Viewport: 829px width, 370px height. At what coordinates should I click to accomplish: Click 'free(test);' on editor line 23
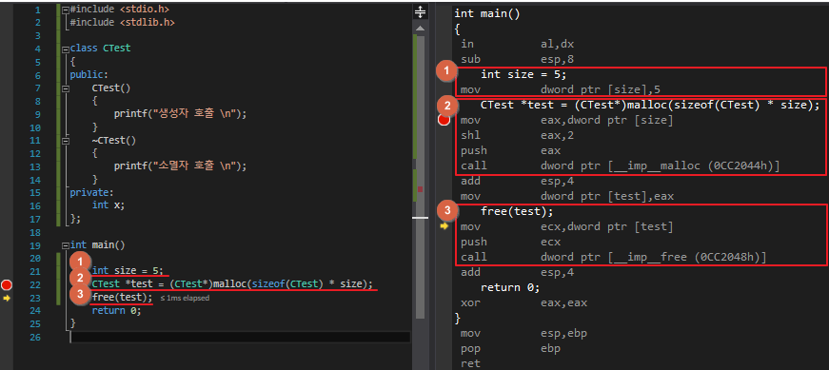(x=122, y=297)
